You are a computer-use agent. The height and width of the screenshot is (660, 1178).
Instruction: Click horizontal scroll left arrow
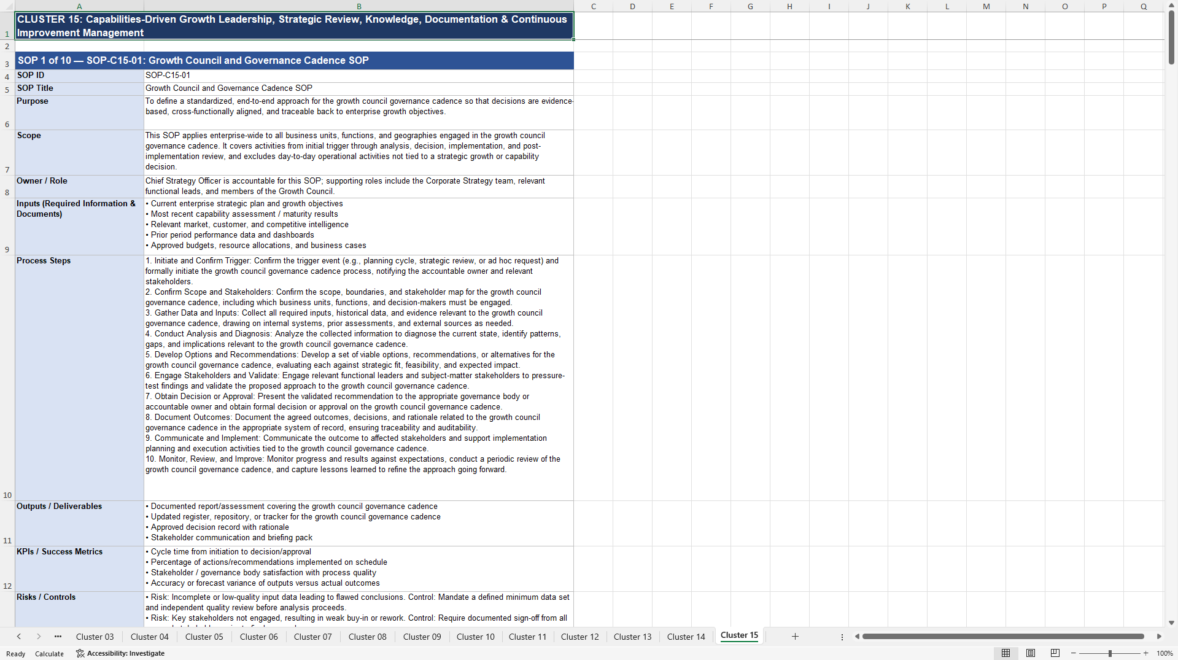click(x=857, y=637)
